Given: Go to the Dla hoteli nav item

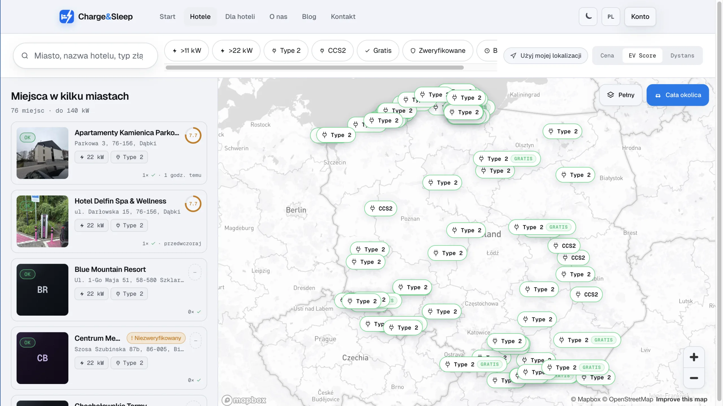Looking at the screenshot, I should [x=240, y=16].
